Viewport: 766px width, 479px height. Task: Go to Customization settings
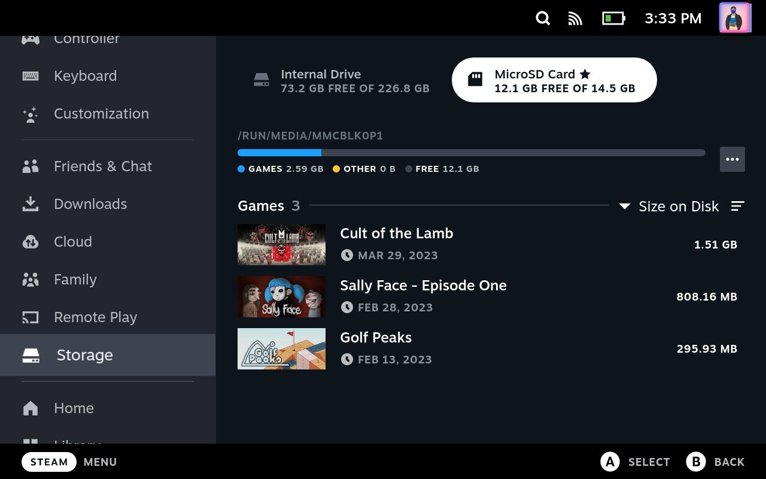click(108, 114)
